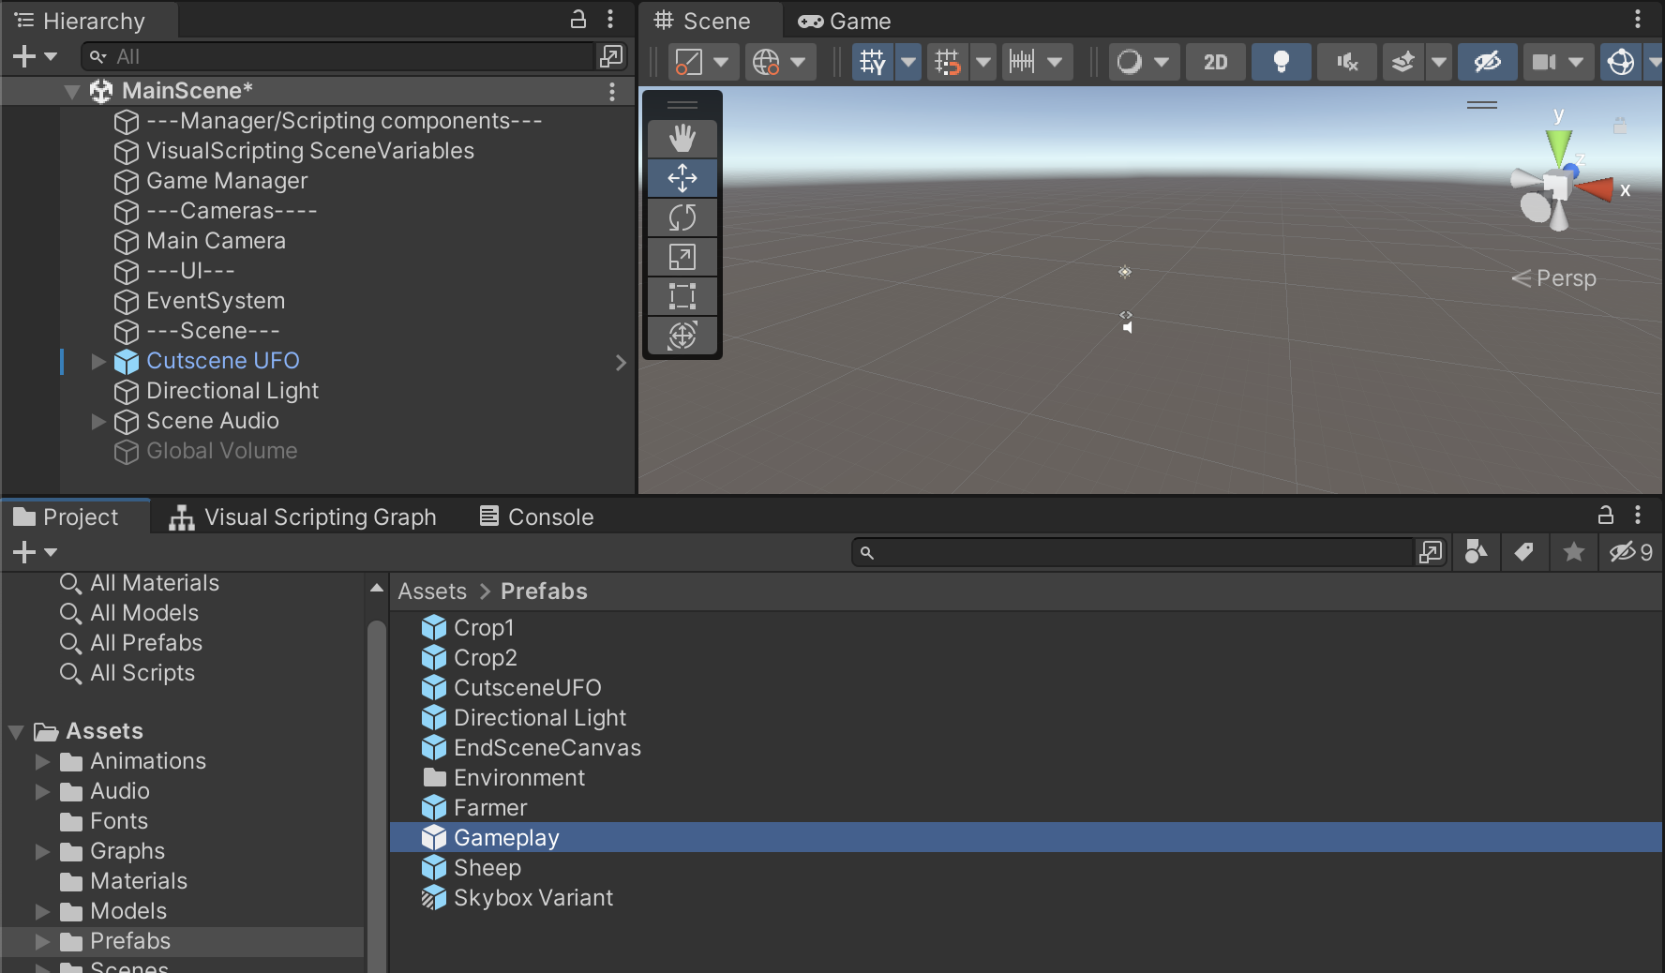
Task: Select the Scale tool
Action: [682, 257]
